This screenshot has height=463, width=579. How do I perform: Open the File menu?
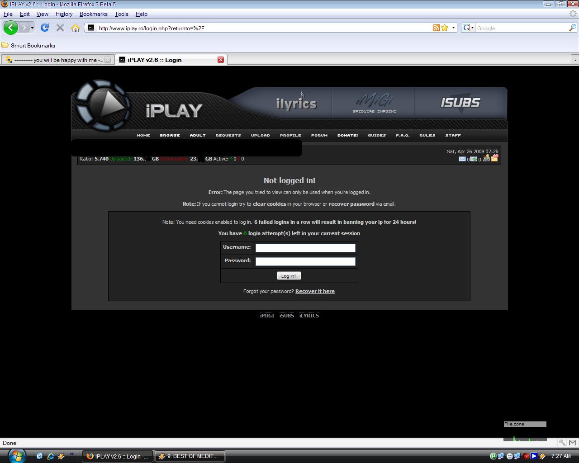coord(8,14)
